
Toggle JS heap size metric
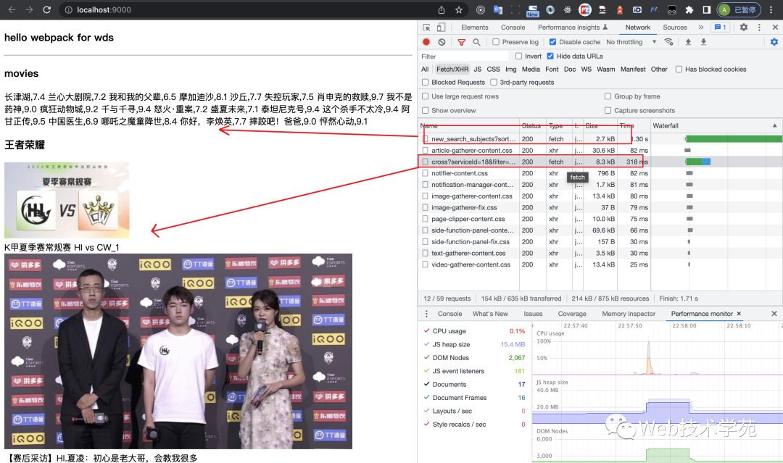pyautogui.click(x=426, y=344)
